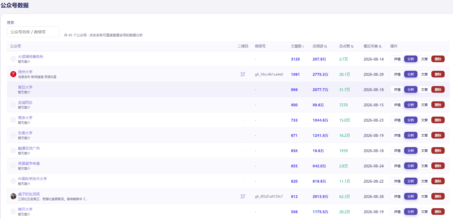Viewport: 453px width, 219px height.
Task: Open 文章 for 复旦大学
Action: (x=424, y=90)
